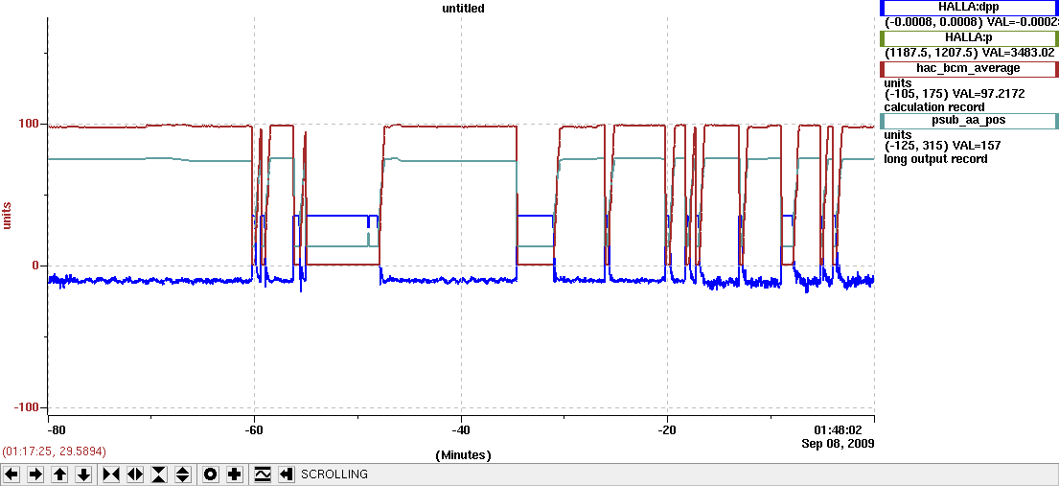Select the HALLA:p curve legend entry
Image resolution: width=1059 pixels, height=486 pixels.
pyautogui.click(x=969, y=38)
